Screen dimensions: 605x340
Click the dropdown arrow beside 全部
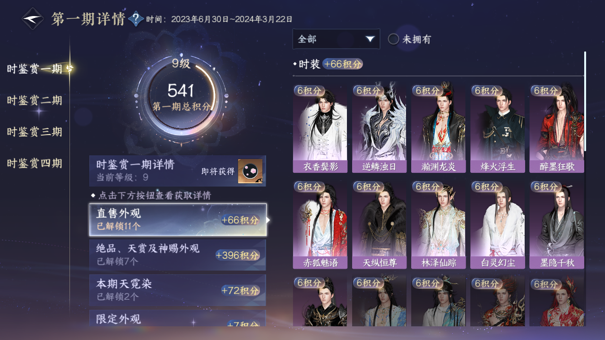click(x=370, y=39)
